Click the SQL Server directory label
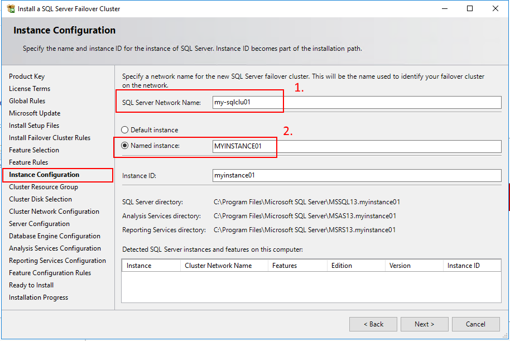 152,202
